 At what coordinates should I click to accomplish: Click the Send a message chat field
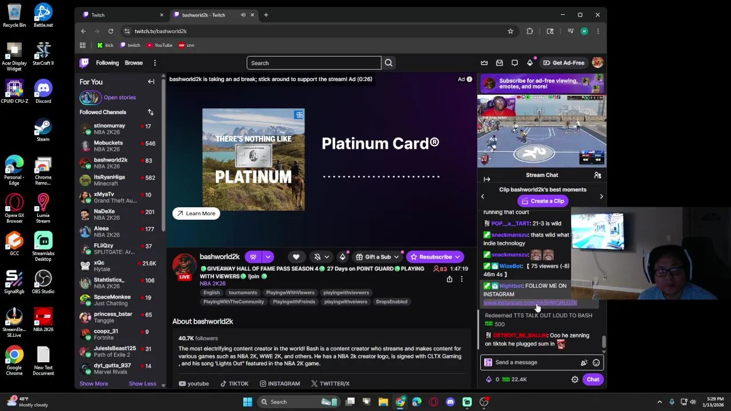pyautogui.click(x=535, y=362)
